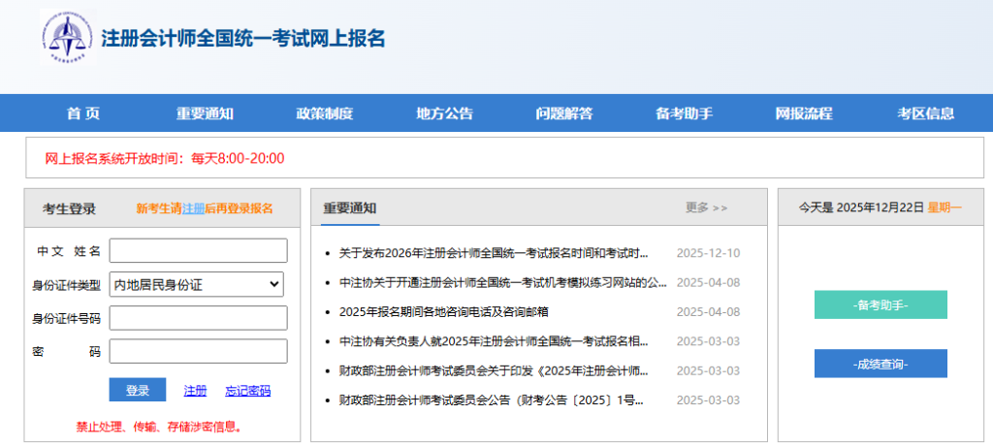Click the orange 注册 link in login header

193,208
